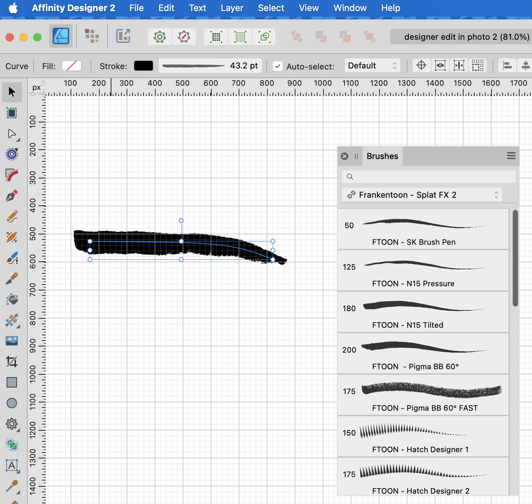The width and height of the screenshot is (532, 504).
Task: Open the File menu
Action: tap(137, 8)
